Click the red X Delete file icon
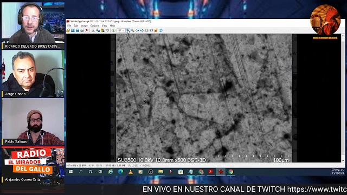347x195 pixels. pos(87,30)
